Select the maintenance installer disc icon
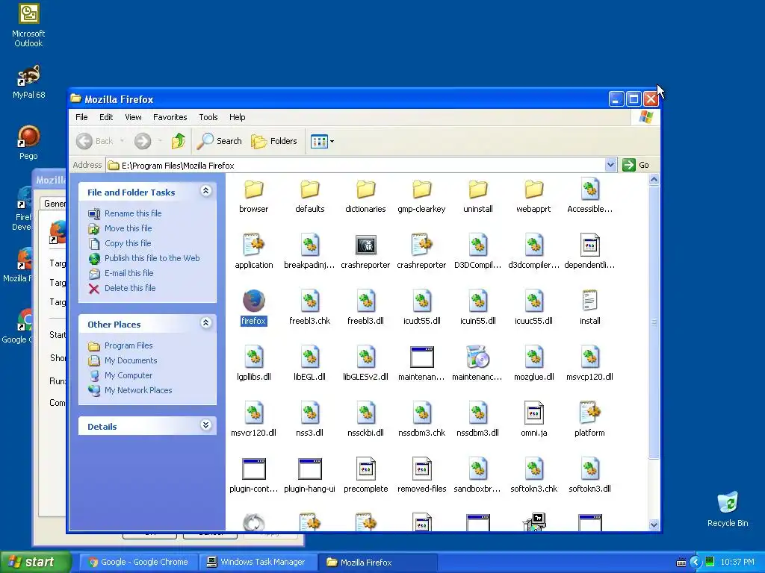This screenshot has width=765, height=573. click(477, 357)
